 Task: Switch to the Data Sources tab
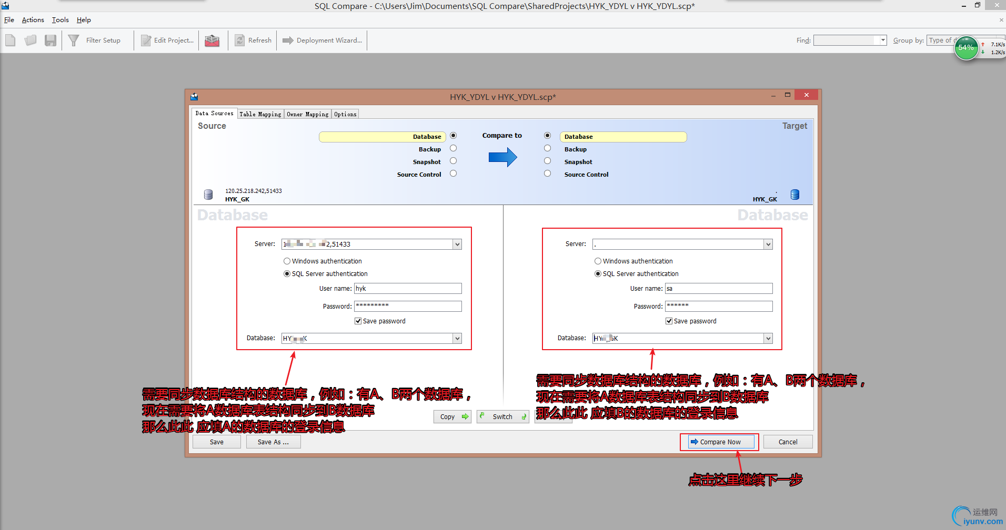click(214, 114)
